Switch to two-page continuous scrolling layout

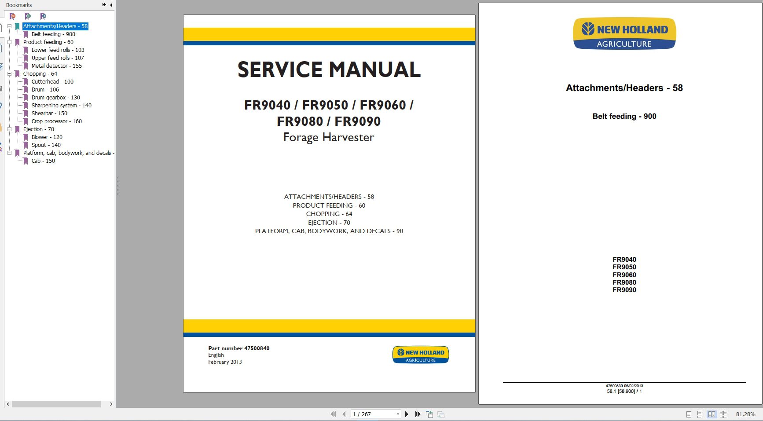723,414
